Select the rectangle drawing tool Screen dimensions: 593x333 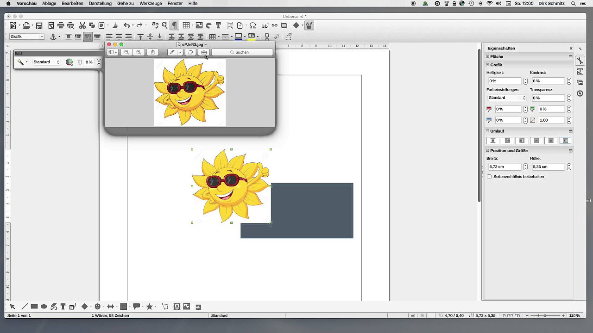click(x=34, y=307)
